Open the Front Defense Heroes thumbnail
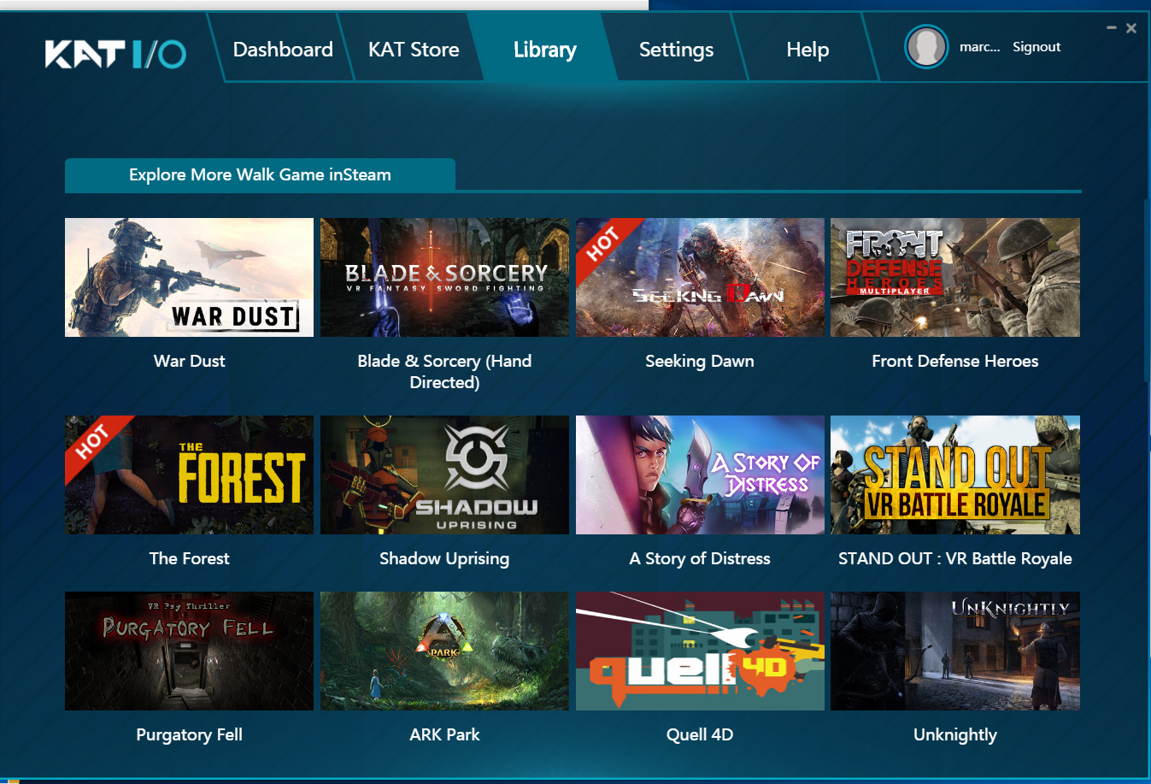 [955, 277]
